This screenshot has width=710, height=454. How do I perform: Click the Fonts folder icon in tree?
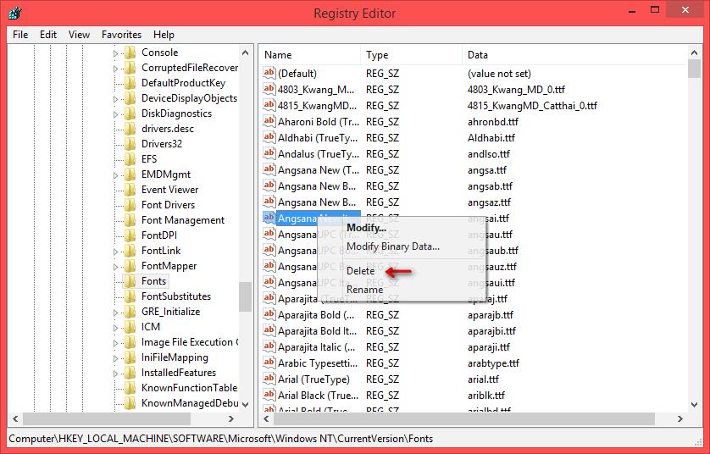130,281
